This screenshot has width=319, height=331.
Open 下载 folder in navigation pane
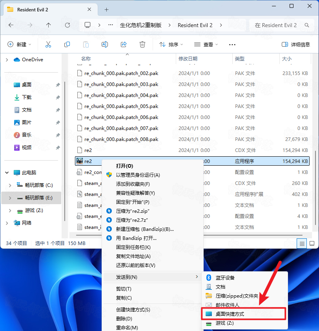click(26, 97)
